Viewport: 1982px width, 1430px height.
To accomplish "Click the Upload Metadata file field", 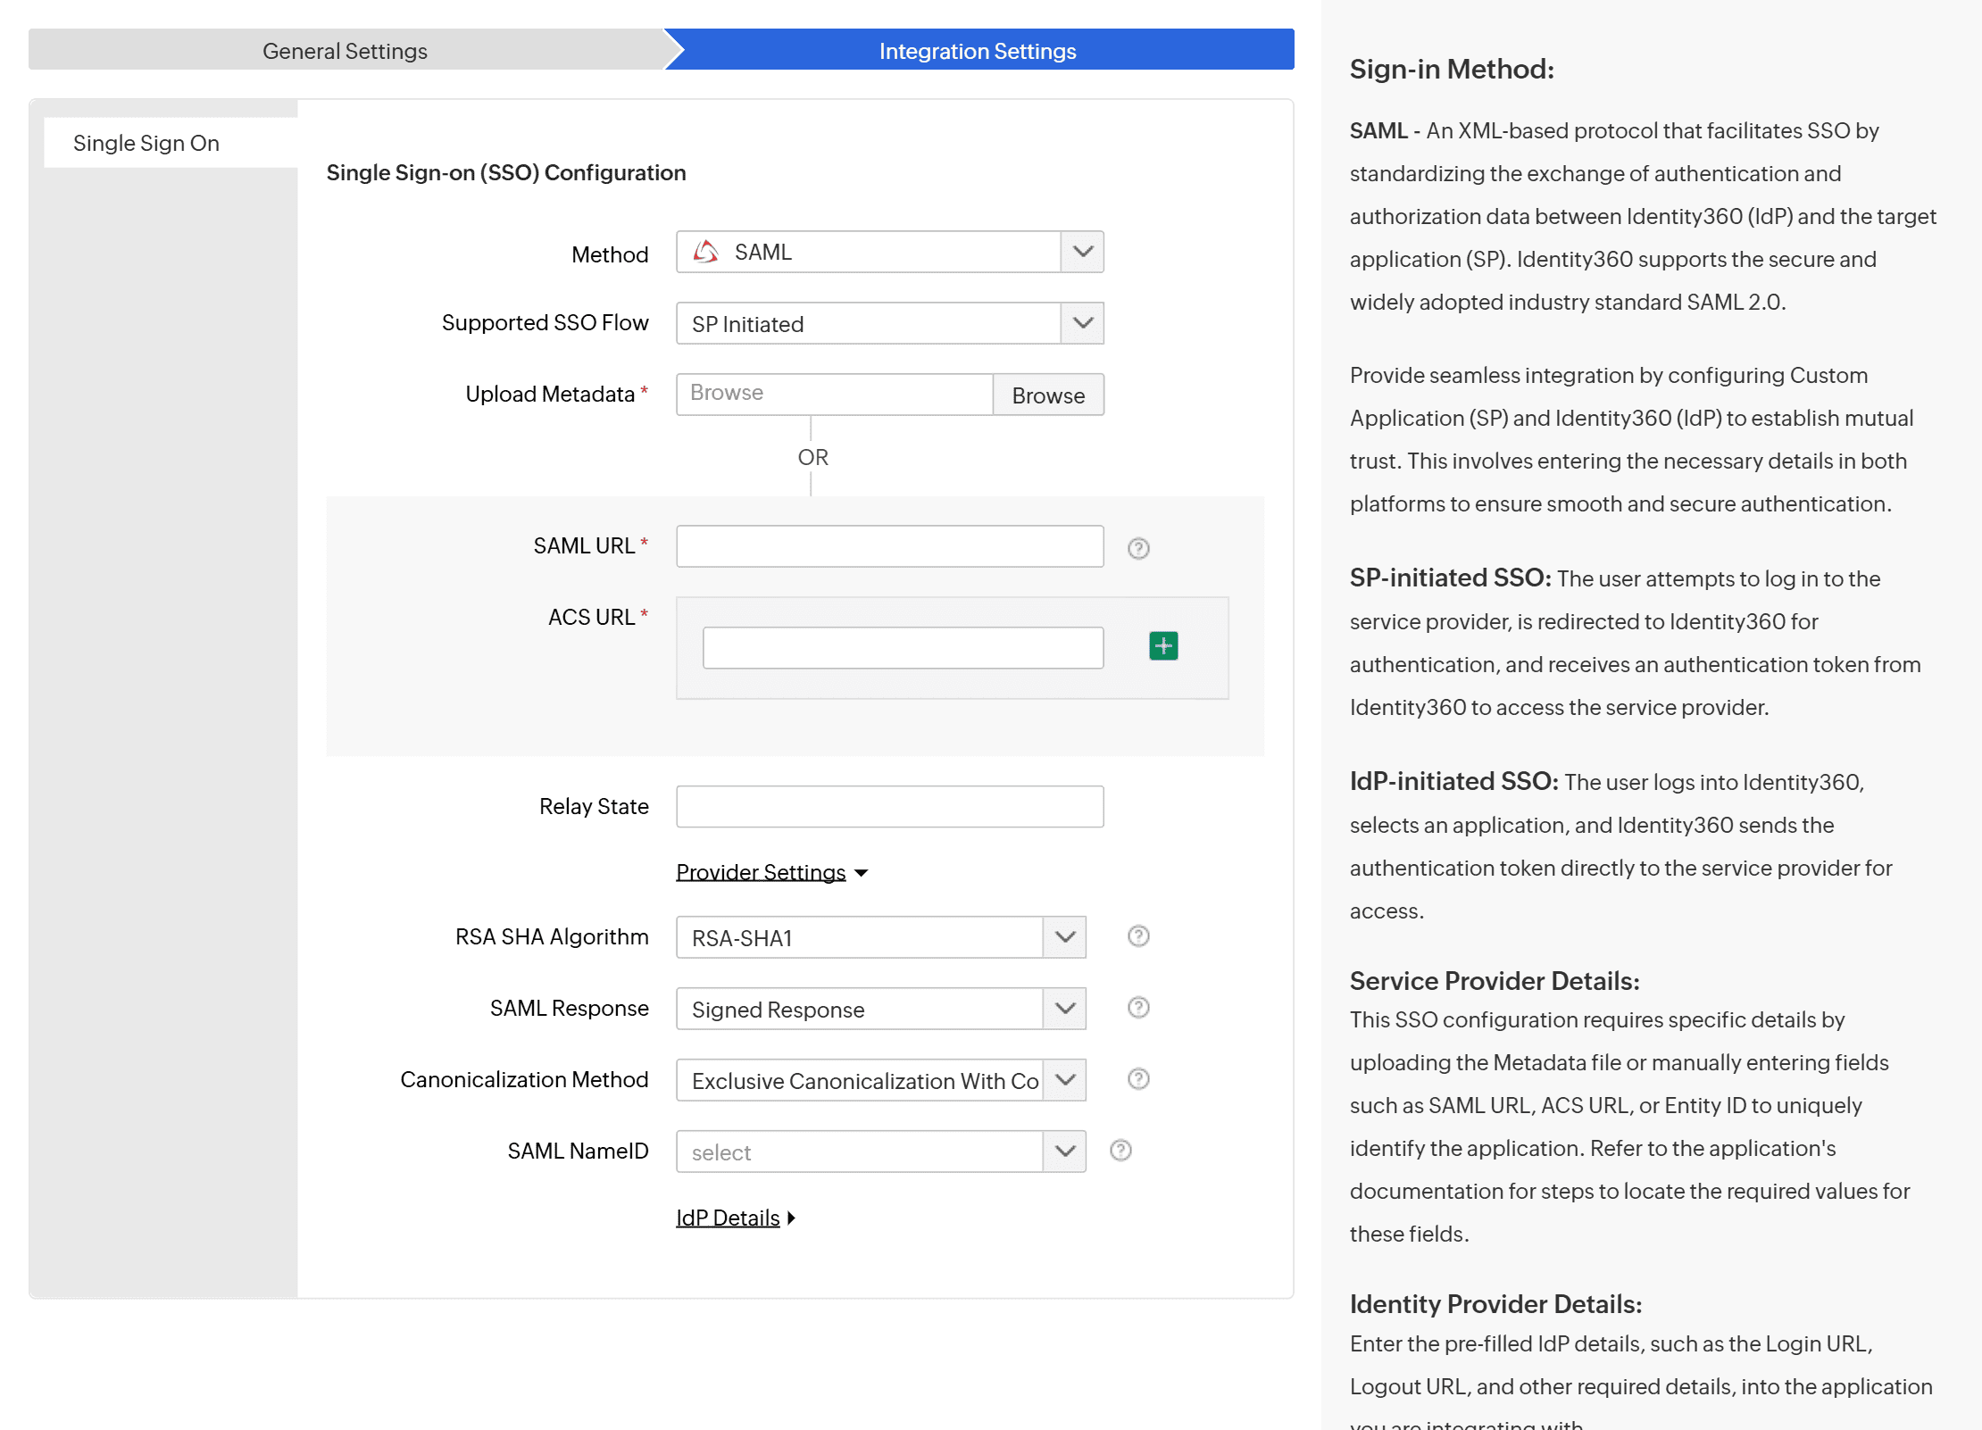I will [835, 395].
